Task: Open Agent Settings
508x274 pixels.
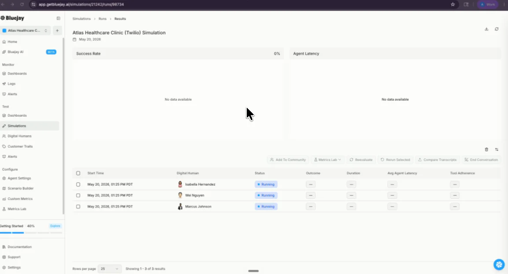Action: tap(19, 178)
